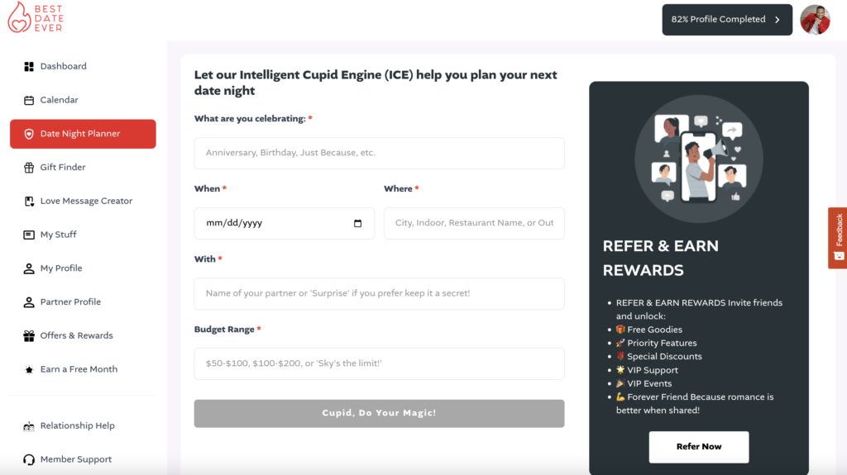Select the Date Night Planner menu item
Image resolution: width=847 pixels, height=475 pixels.
click(84, 134)
